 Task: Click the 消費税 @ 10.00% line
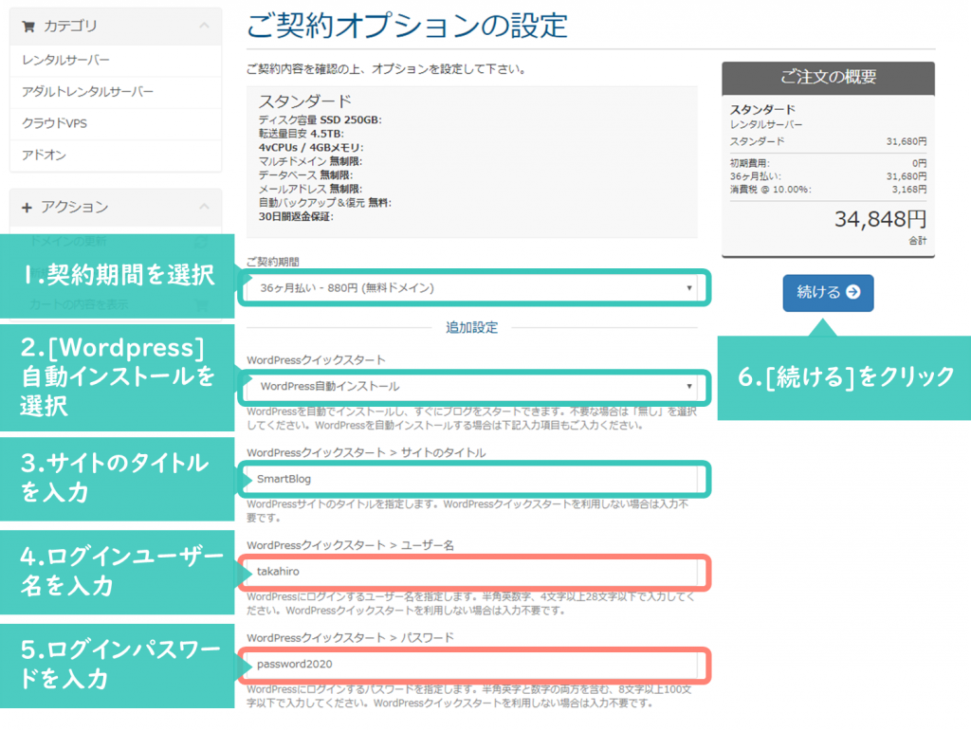point(828,190)
